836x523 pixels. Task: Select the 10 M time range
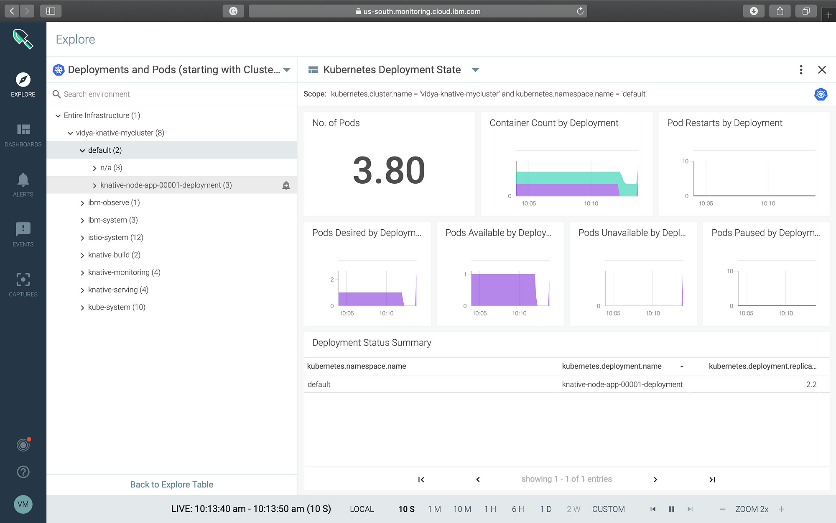462,509
